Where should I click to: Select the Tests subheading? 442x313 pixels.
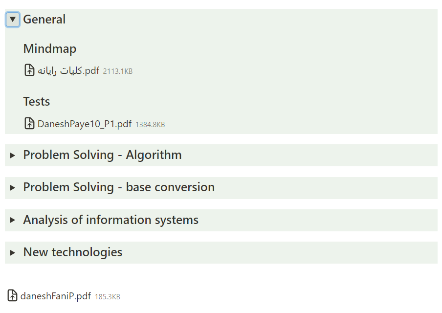click(x=37, y=102)
